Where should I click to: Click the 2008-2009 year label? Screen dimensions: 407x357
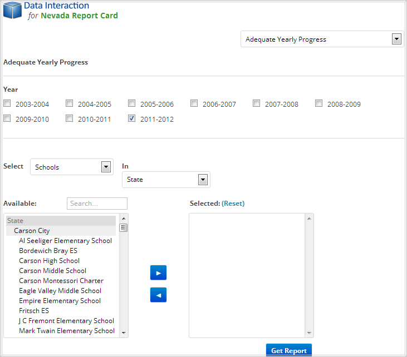344,104
